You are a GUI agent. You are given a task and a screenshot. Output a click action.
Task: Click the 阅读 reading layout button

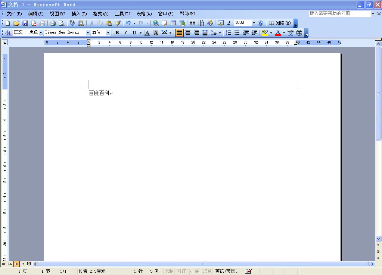280,23
